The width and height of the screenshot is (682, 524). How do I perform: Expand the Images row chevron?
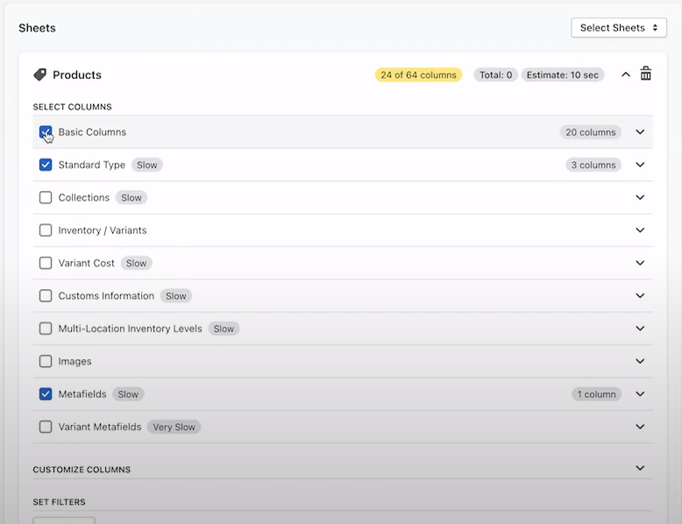640,361
